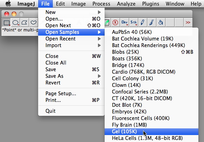Screen dimensions: 204x142
Task: Choose Revert from File menu
Action: [71, 83]
